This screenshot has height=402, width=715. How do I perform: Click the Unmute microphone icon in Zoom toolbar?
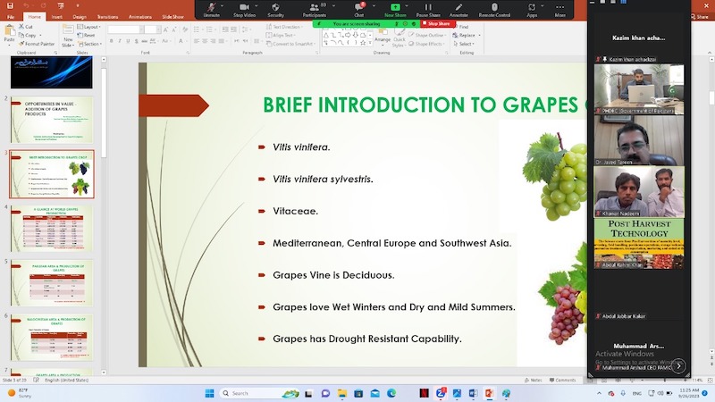tap(211, 8)
